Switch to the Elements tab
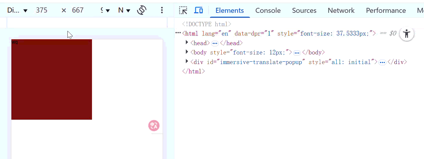The image size is (424, 159). pos(230,10)
